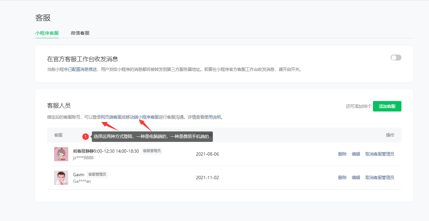The height and width of the screenshot is (221, 429).
Task: Click Gavin's baby photo avatar
Action: coord(61,178)
